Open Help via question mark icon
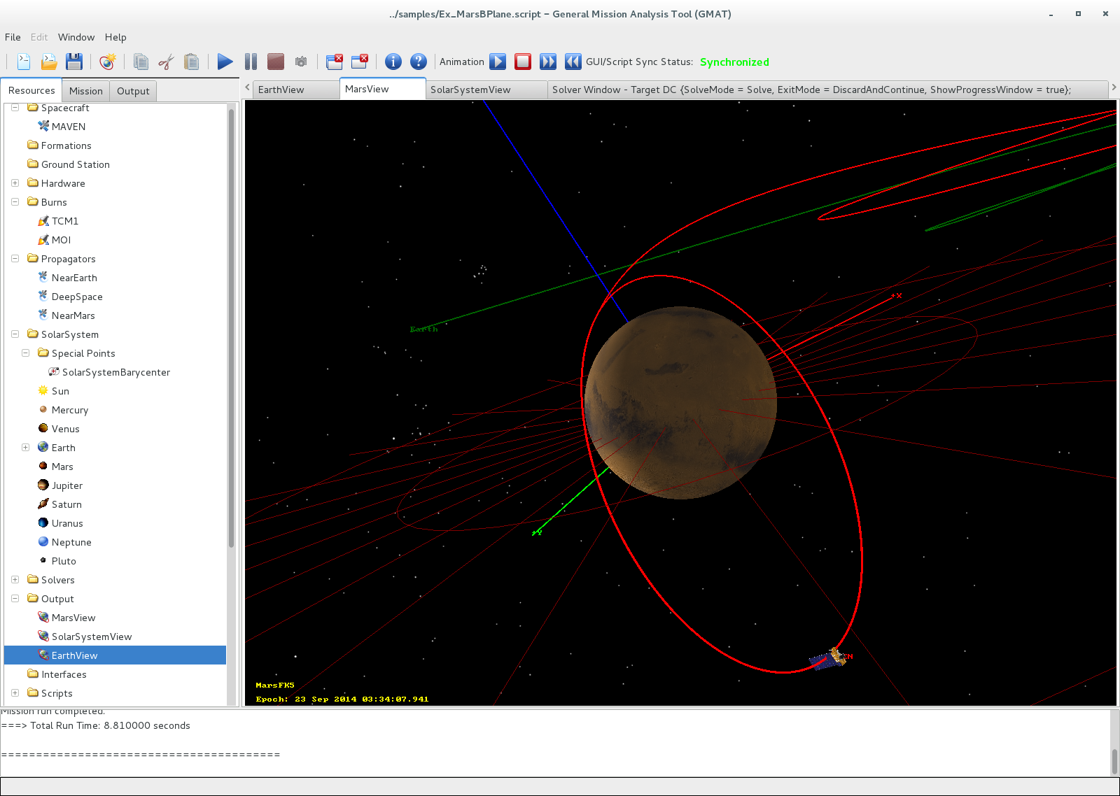This screenshot has height=796, width=1120. (x=419, y=62)
